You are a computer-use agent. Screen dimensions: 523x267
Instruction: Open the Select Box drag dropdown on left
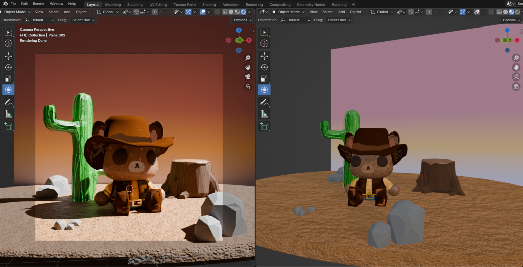pyautogui.click(x=83, y=20)
